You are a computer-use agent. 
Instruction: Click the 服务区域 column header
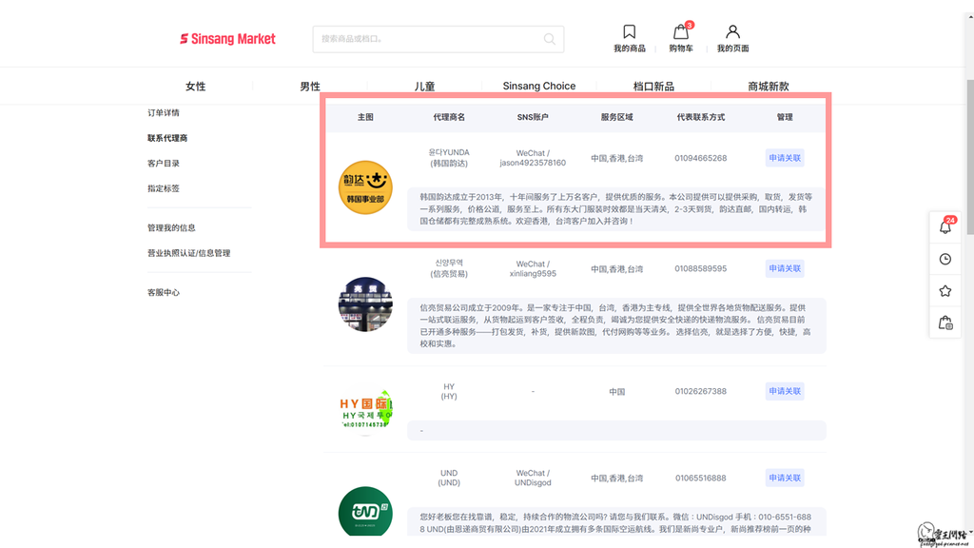616,117
